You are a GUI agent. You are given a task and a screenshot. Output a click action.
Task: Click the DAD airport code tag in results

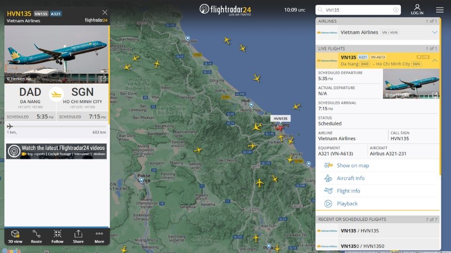pyautogui.click(x=365, y=64)
